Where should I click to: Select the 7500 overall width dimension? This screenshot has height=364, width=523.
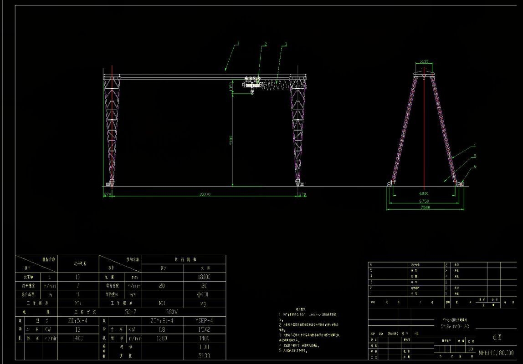424,207
